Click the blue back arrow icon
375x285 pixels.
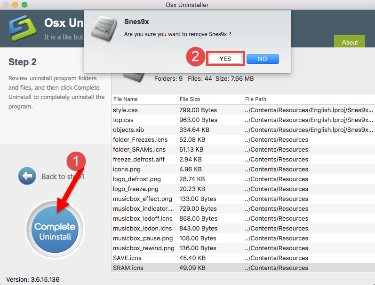click(x=27, y=176)
